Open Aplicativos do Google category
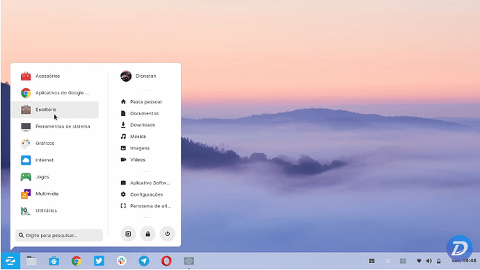 point(55,93)
